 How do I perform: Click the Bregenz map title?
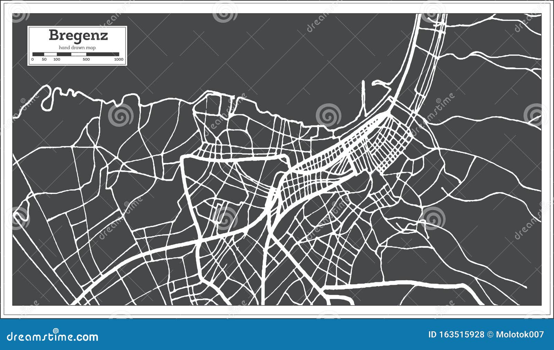(x=79, y=36)
